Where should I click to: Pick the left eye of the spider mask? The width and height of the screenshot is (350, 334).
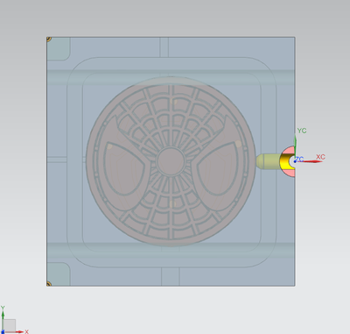click(124, 168)
